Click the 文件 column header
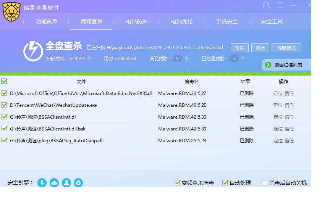330x206 pixels. pyautogui.click(x=81, y=81)
